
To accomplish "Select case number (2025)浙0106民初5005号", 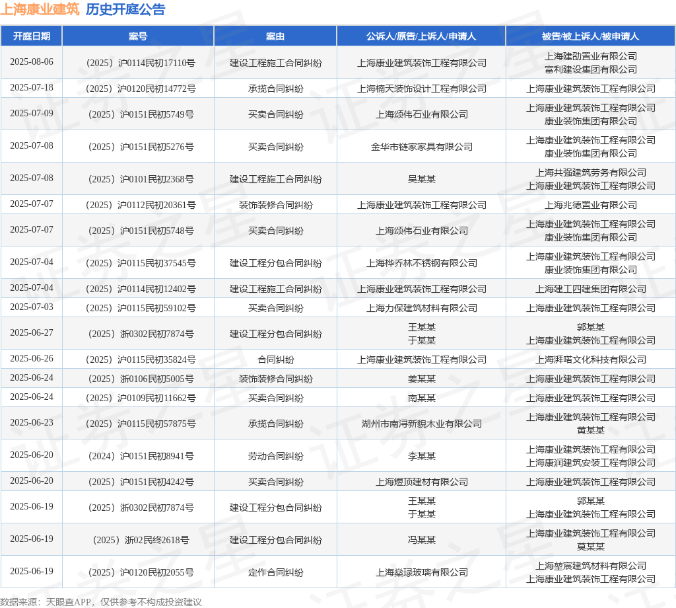I will click(x=141, y=379).
